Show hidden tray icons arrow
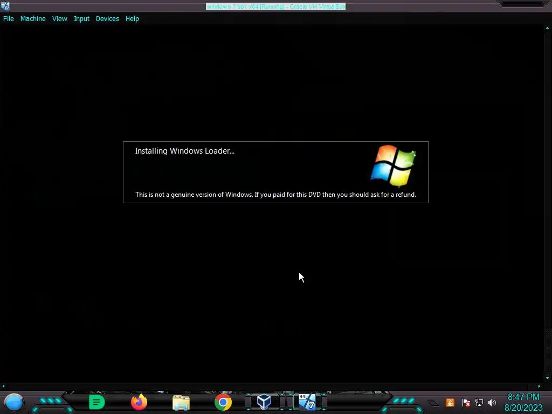 coord(433,403)
